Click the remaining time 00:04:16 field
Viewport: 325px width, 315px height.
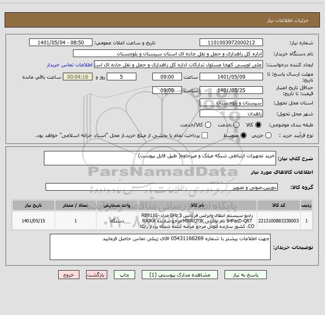point(78,77)
